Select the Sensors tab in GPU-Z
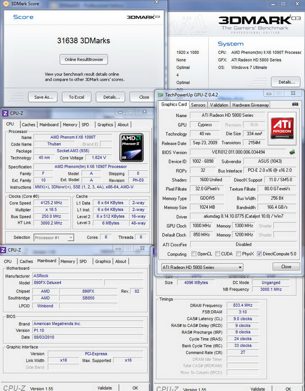The image size is (305, 391). point(198,105)
